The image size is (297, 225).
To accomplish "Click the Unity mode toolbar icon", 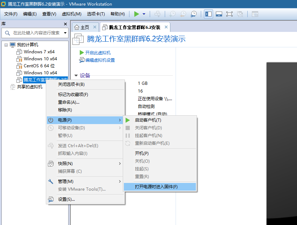I will (x=241, y=14).
